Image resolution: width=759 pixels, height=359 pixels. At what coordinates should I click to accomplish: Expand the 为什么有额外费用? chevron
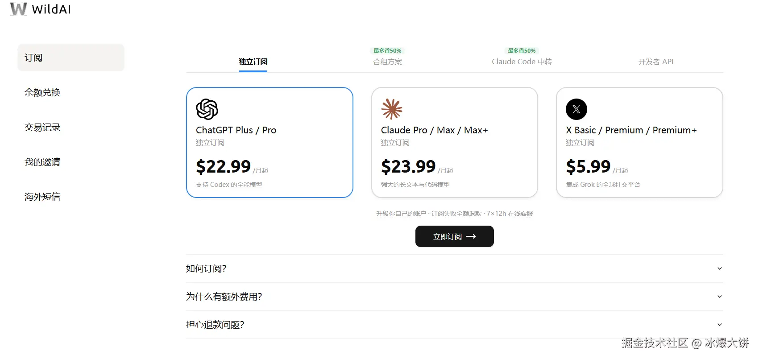[x=719, y=297]
